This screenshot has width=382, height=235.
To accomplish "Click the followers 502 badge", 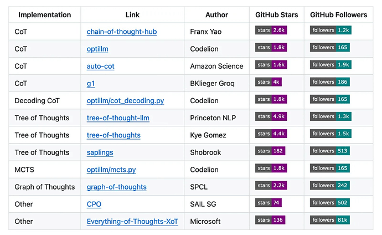I will tap(330, 203).
